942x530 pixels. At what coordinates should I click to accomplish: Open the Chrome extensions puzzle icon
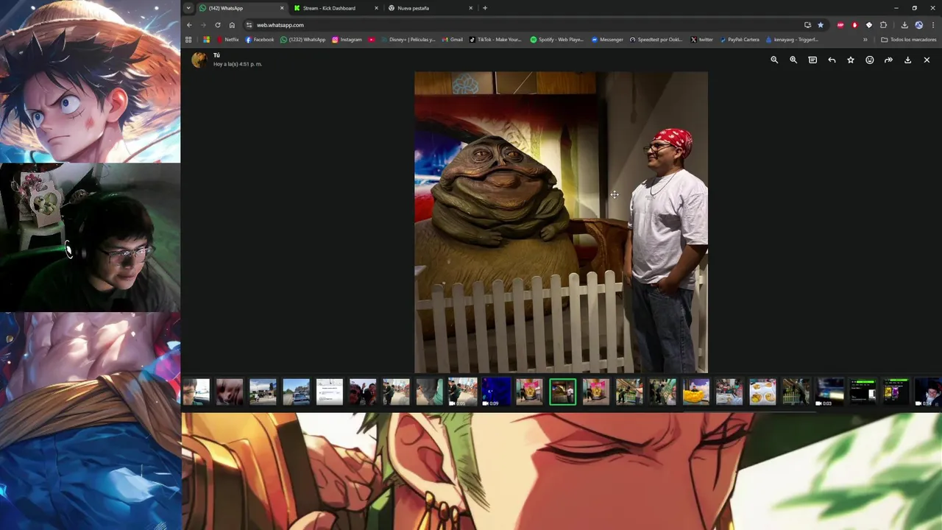tap(883, 25)
